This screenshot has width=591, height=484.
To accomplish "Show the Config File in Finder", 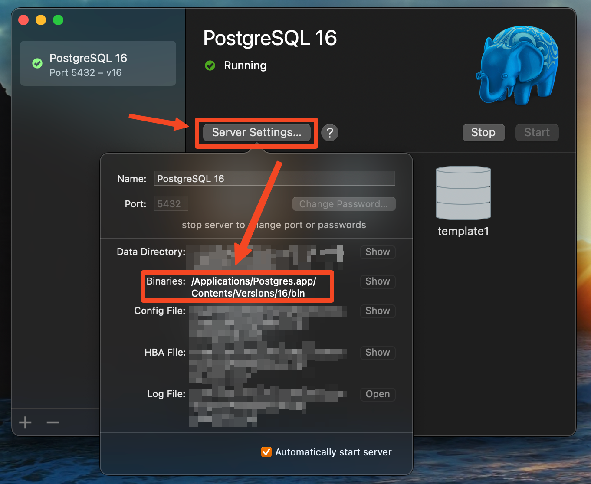I will tap(378, 311).
